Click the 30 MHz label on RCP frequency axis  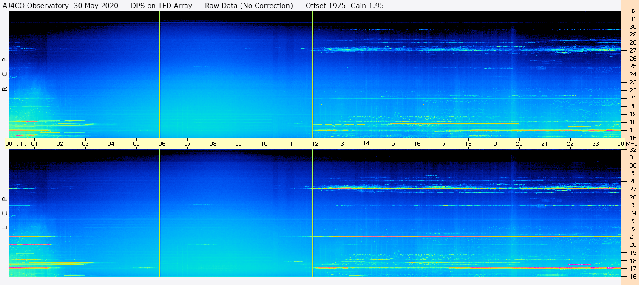tap(632, 27)
